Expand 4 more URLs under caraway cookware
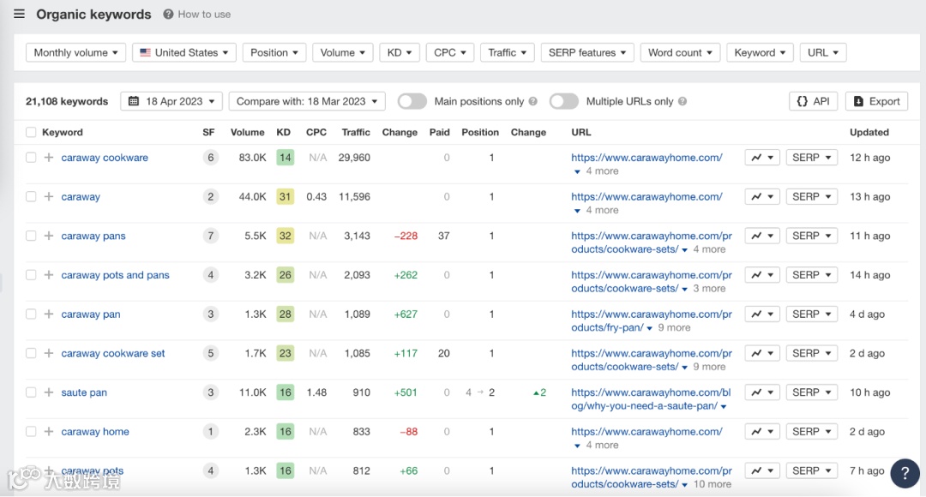Screen dimensions: 926x497 (597, 171)
